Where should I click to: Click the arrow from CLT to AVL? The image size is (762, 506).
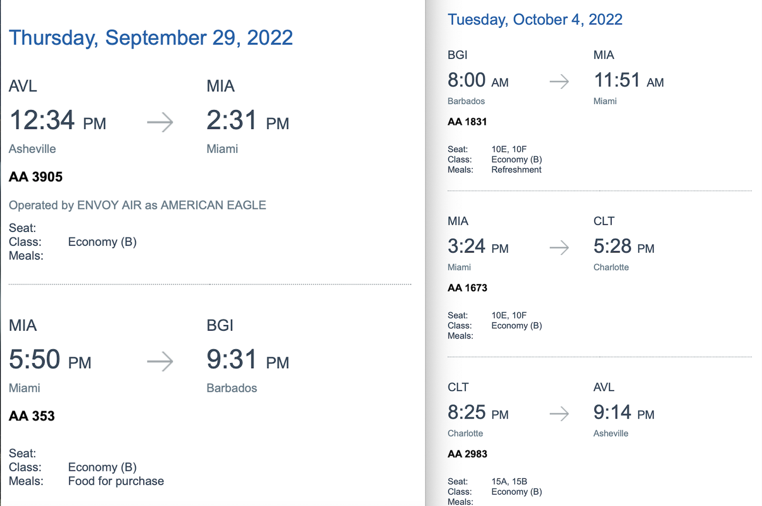(x=559, y=414)
